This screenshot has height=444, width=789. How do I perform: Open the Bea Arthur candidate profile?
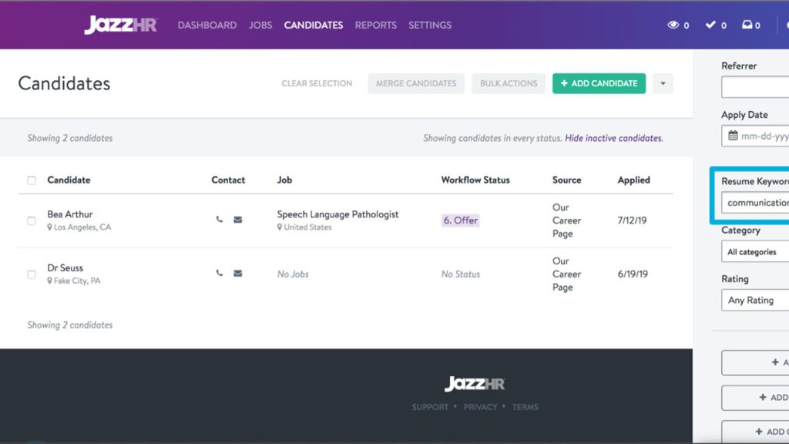70,214
